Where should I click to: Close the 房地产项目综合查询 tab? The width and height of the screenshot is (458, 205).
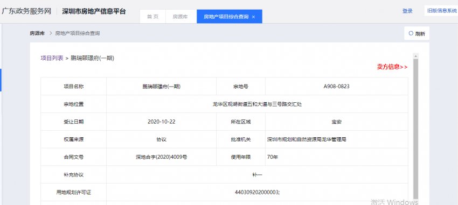tap(253, 17)
